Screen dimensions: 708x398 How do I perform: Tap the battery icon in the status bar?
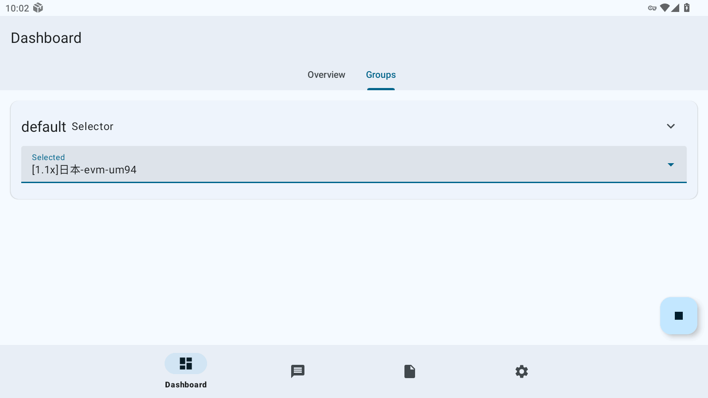pos(687,8)
